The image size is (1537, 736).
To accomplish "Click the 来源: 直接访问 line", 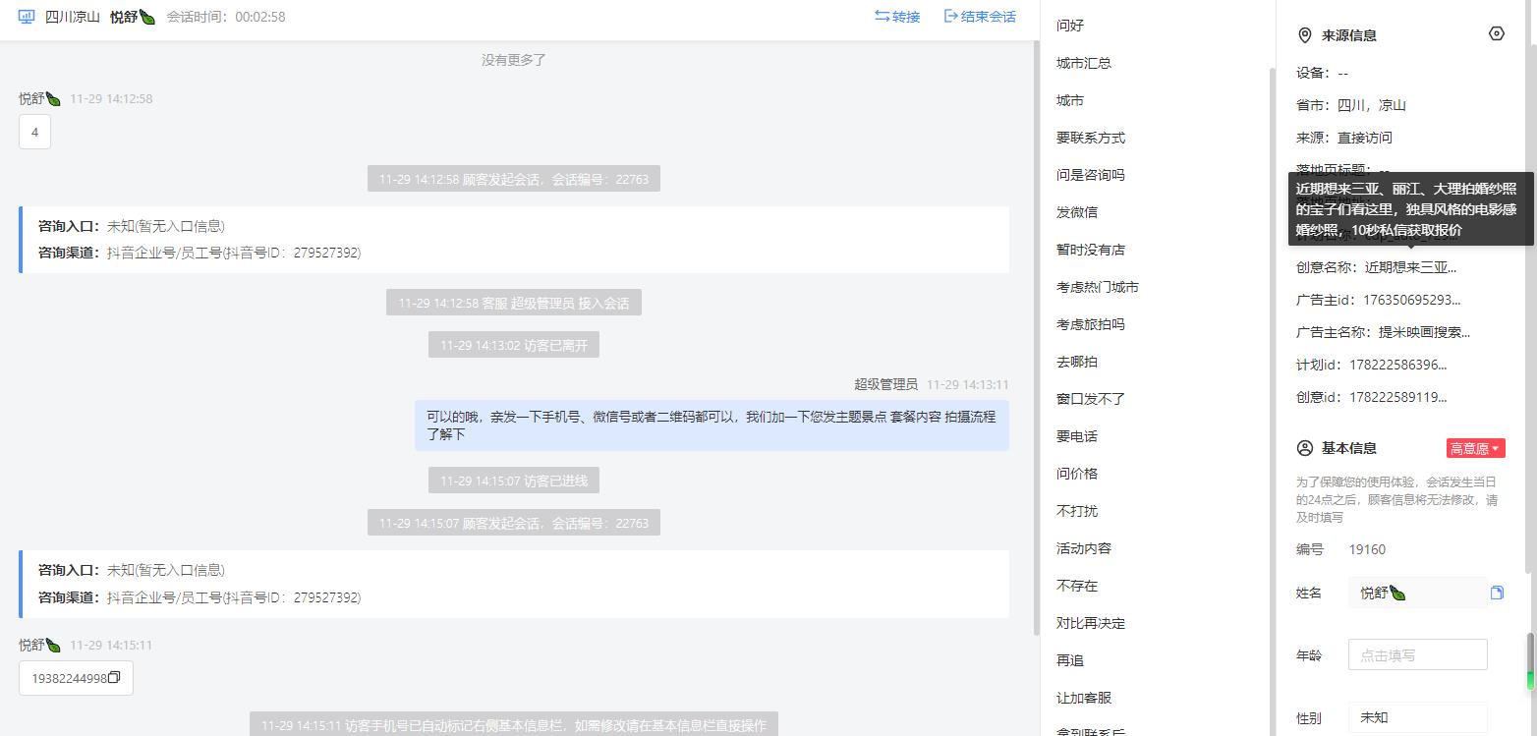I will coord(1344,138).
